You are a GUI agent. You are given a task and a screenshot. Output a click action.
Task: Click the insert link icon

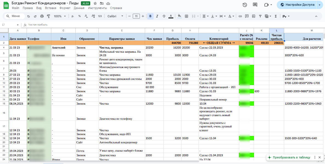pyautogui.click(x=240, y=16)
